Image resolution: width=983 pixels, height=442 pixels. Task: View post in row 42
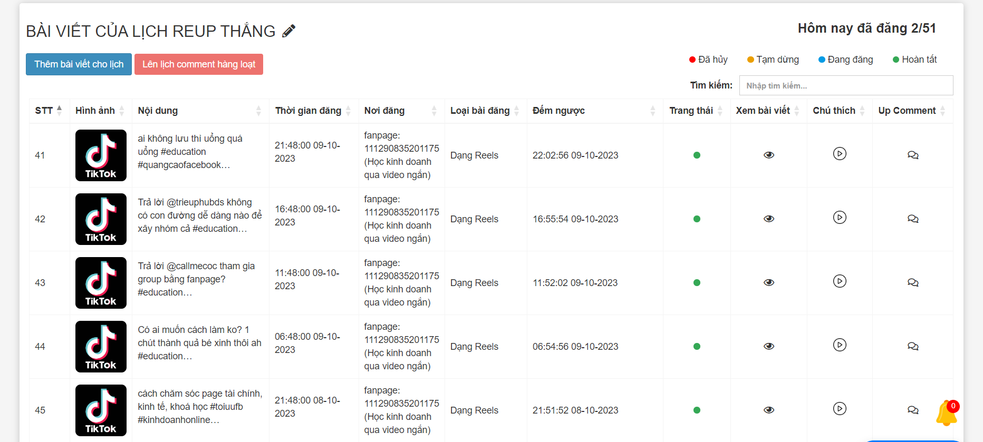click(x=769, y=219)
